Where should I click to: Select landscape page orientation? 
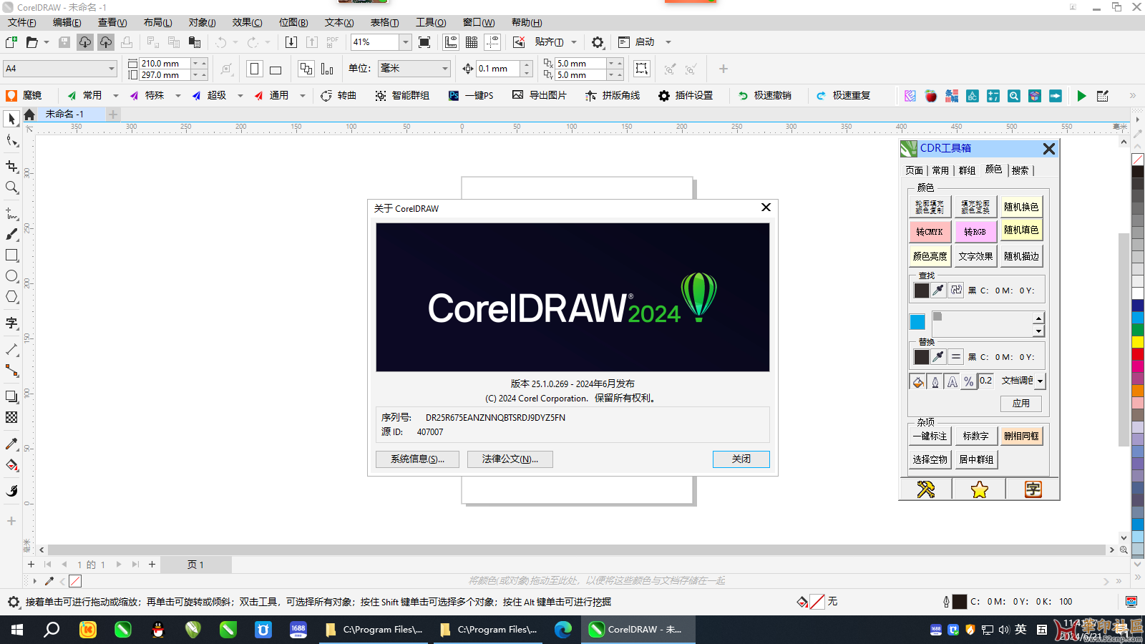pos(276,69)
